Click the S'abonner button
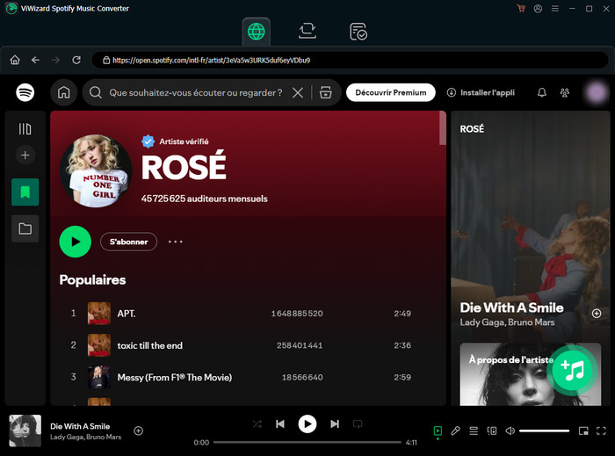This screenshot has width=615, height=456. (x=128, y=242)
